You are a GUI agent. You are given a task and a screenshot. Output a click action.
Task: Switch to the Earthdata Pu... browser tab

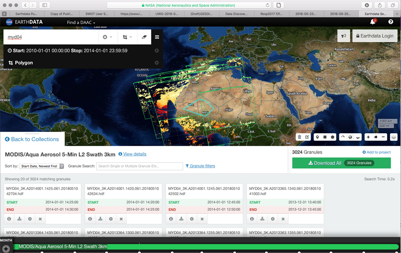[26, 14]
